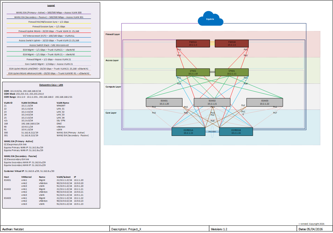
Task: Click the VLAN ID column header
Action: (x=8, y=103)
